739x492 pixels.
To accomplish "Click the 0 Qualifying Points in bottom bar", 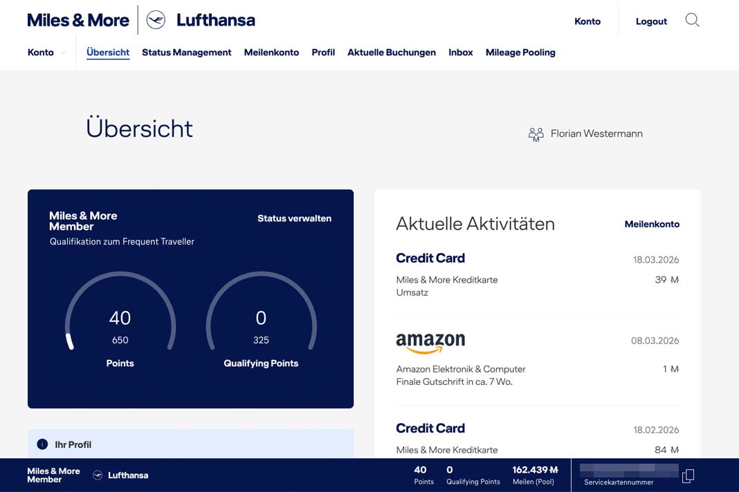I will [x=473, y=475].
